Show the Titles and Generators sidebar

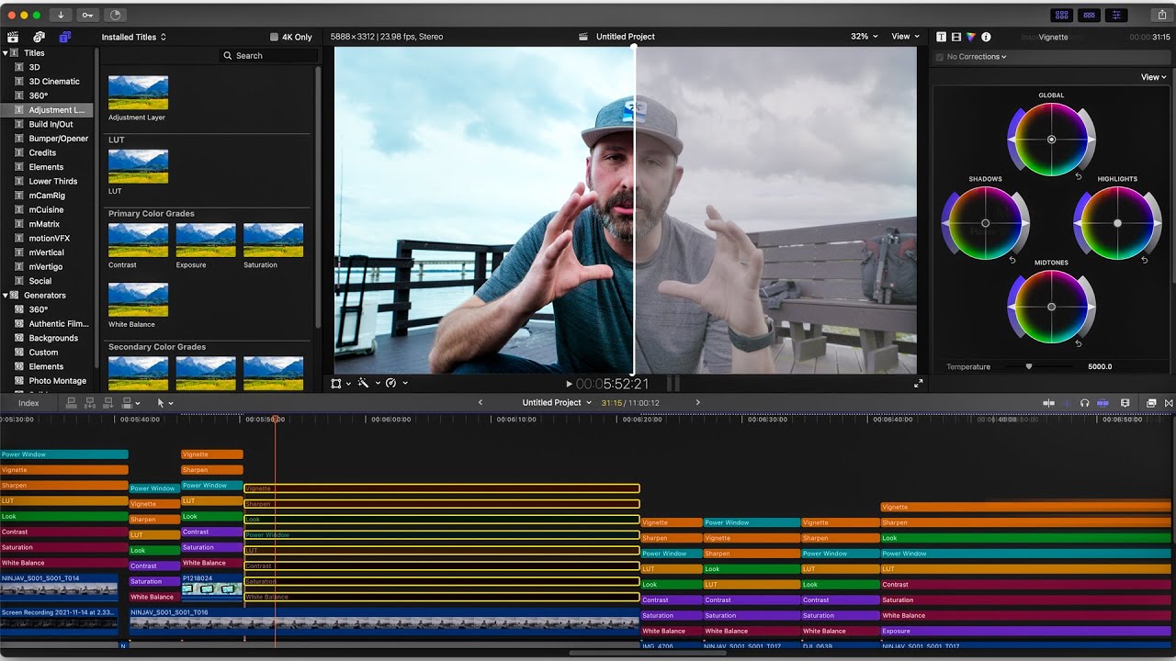click(64, 37)
